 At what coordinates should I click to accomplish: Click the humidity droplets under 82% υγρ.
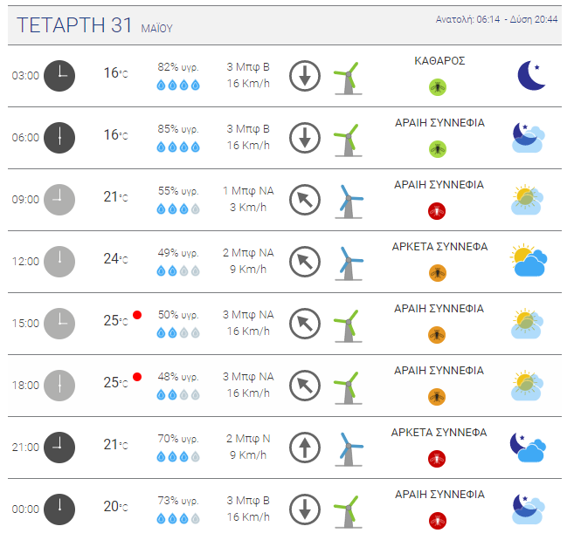[178, 85]
